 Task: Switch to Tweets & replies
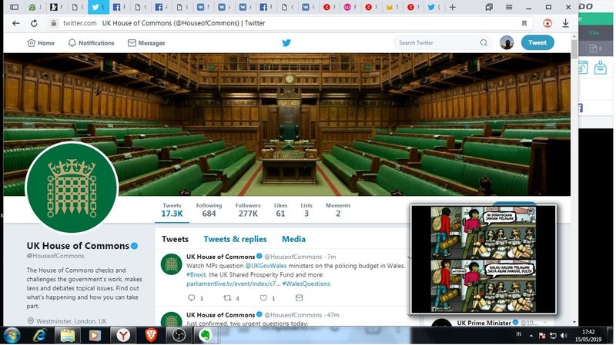pos(235,239)
